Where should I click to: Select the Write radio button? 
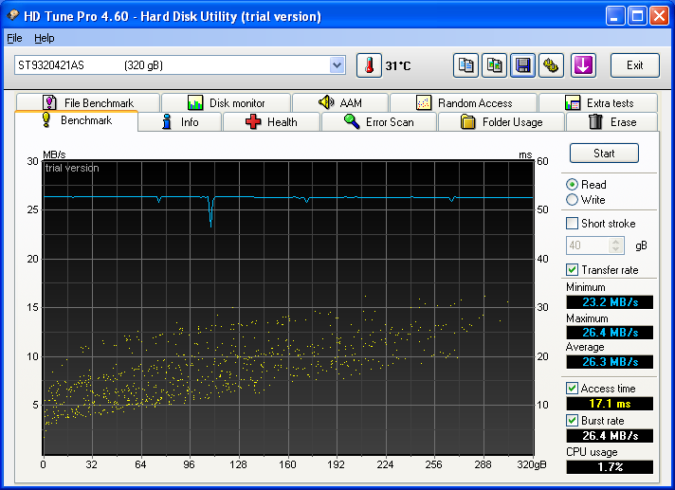[572, 200]
